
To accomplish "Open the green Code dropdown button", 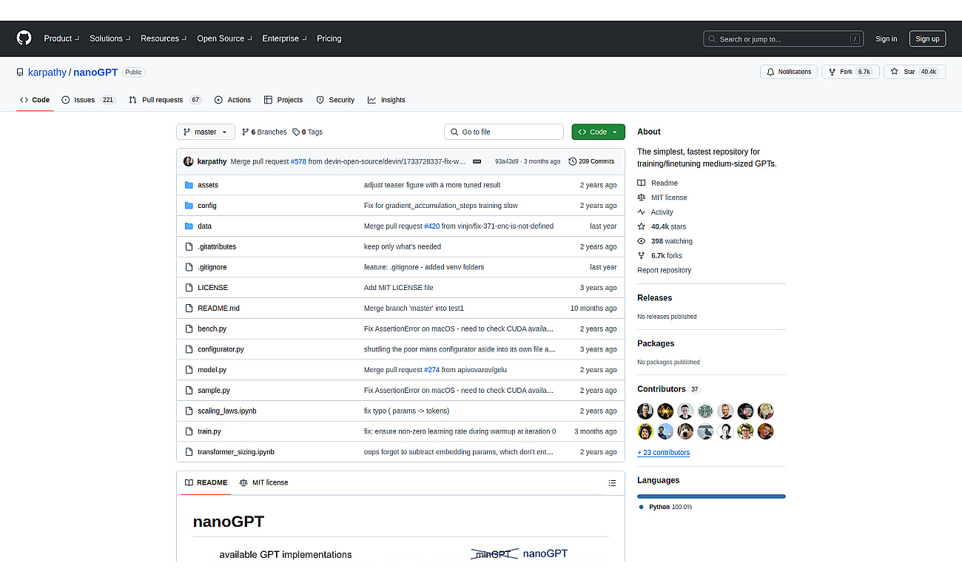I will tap(598, 132).
